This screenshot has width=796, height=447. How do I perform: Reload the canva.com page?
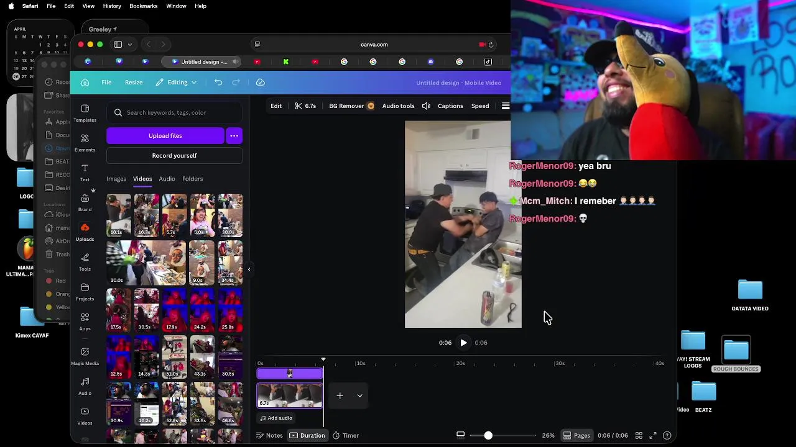click(491, 45)
